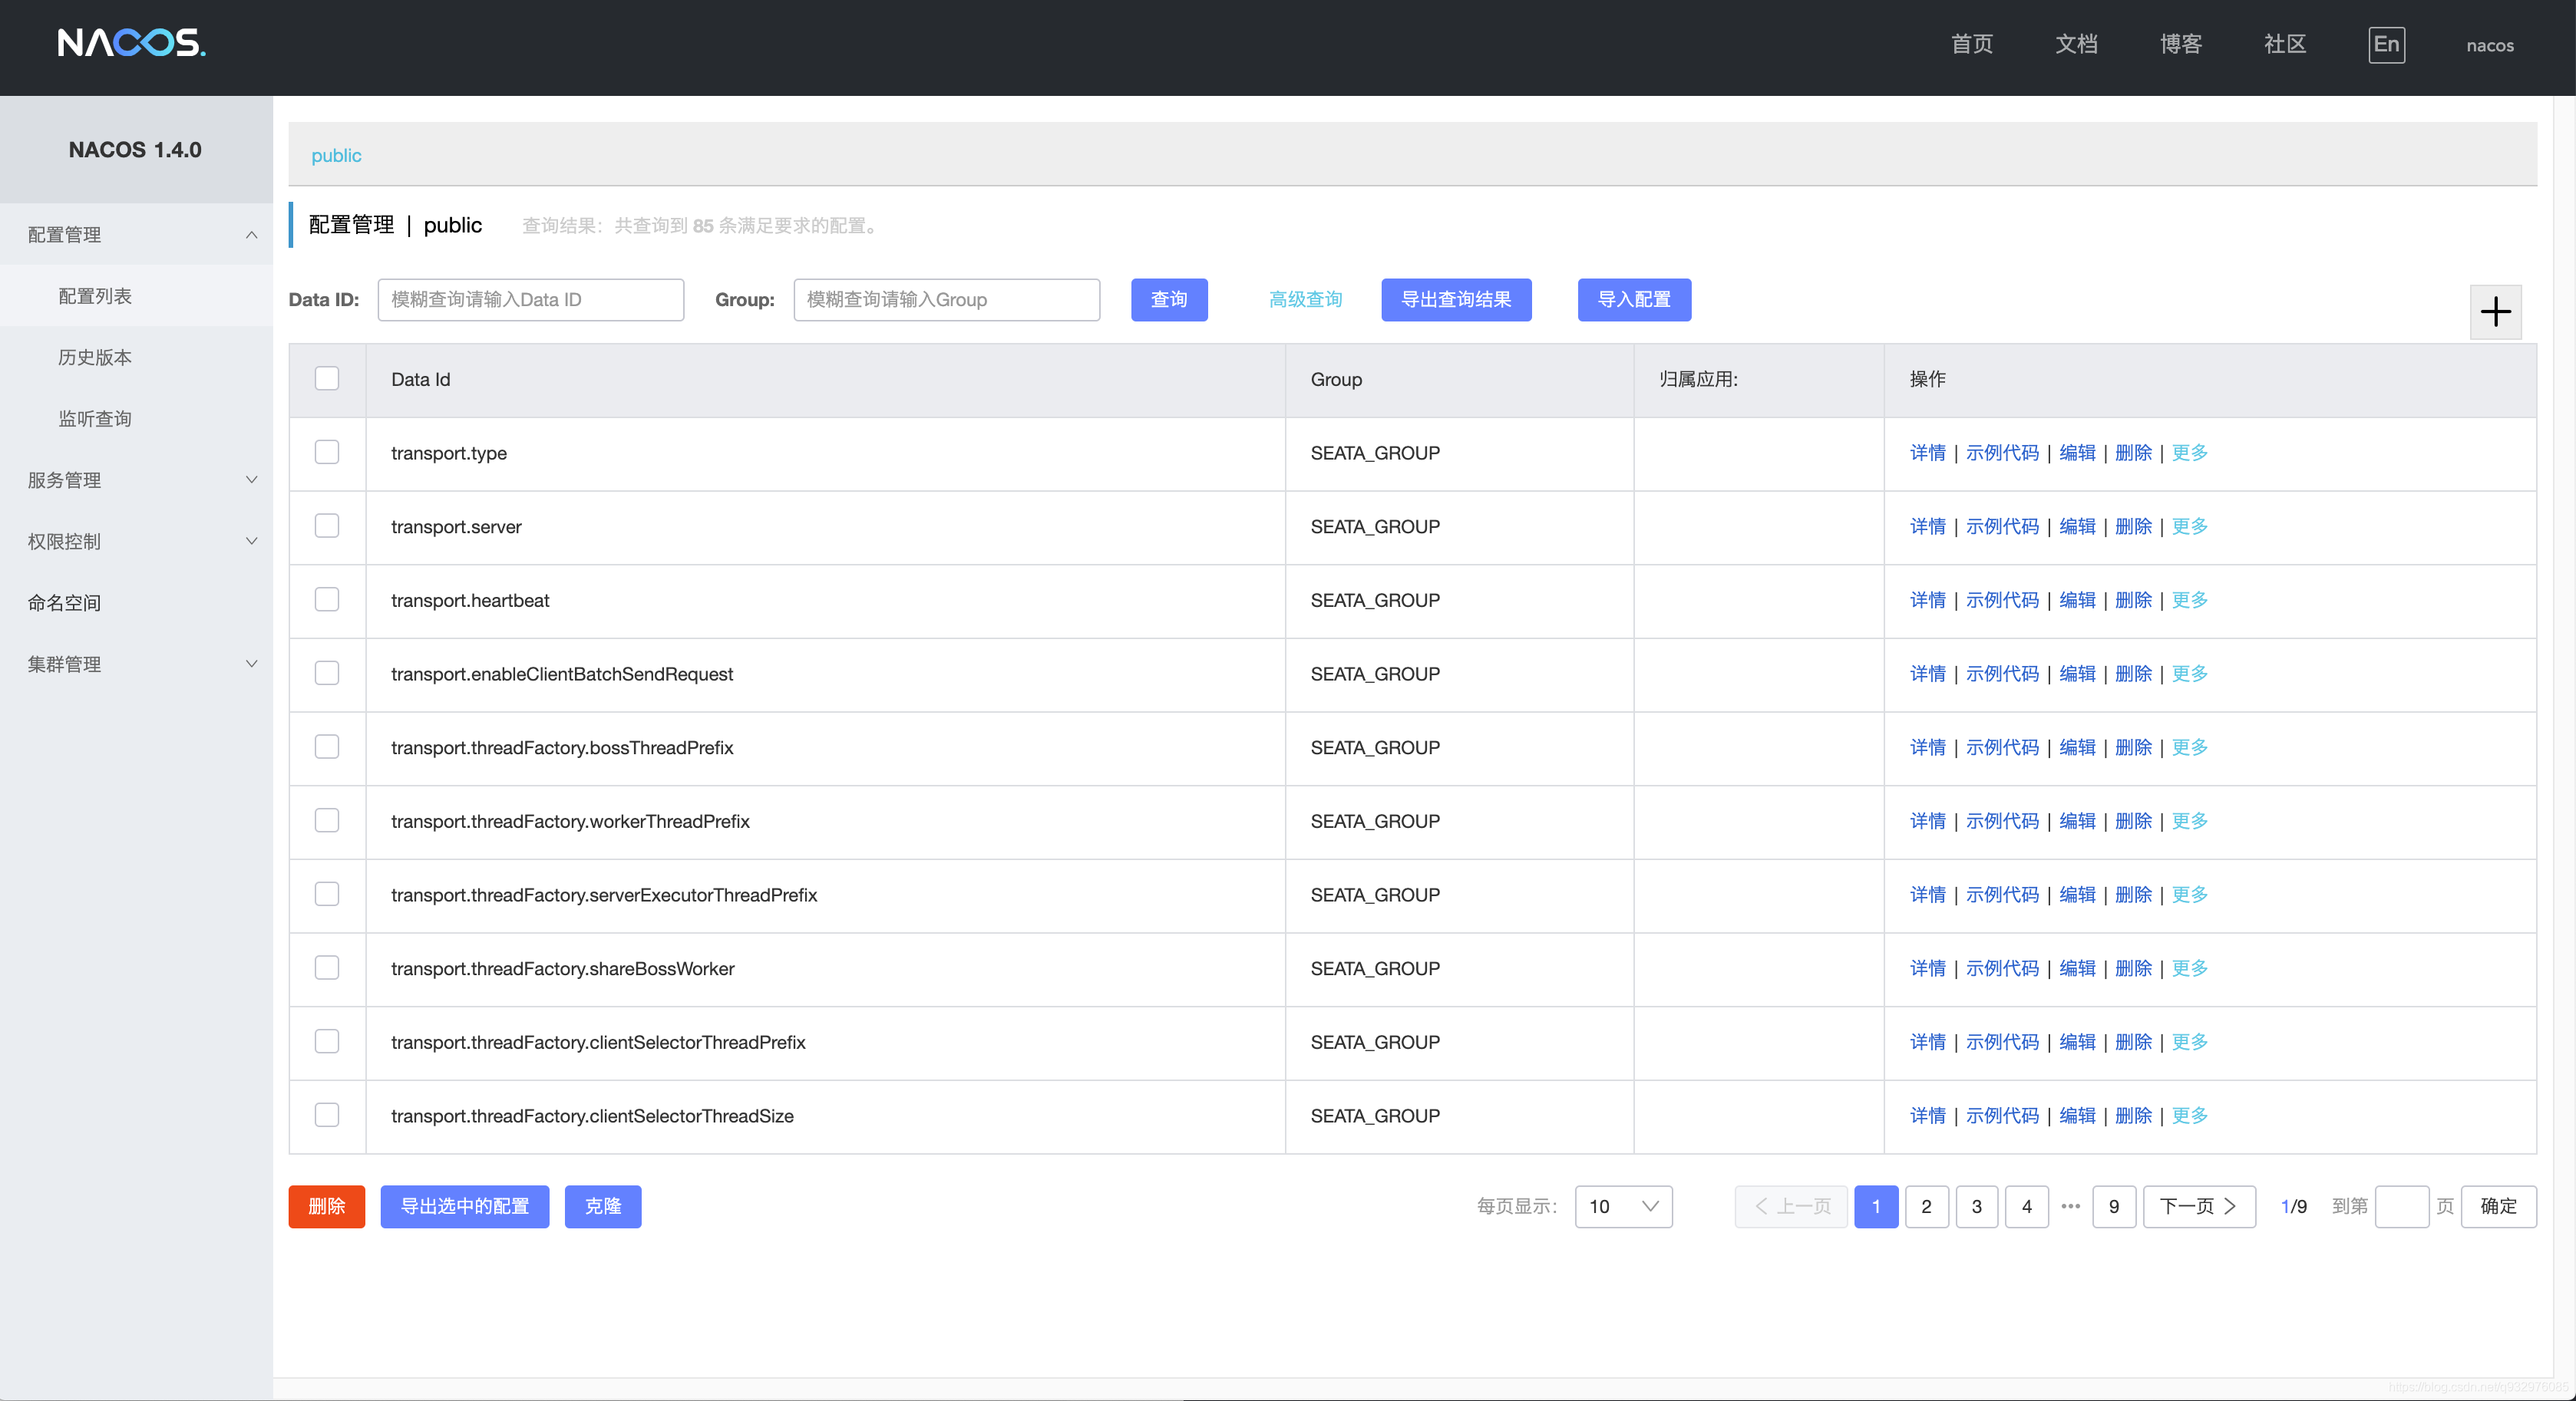Viewport: 2576px width, 1401px height.
Task: Click 导入配置 button
Action: click(x=1634, y=300)
